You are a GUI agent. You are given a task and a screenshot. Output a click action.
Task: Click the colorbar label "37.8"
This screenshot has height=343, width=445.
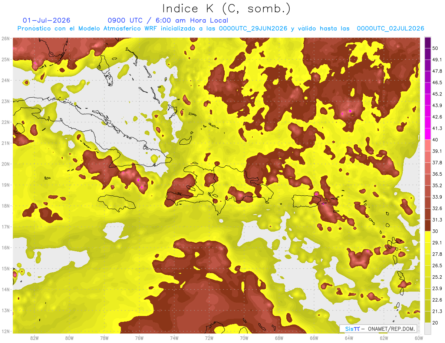click(x=436, y=162)
